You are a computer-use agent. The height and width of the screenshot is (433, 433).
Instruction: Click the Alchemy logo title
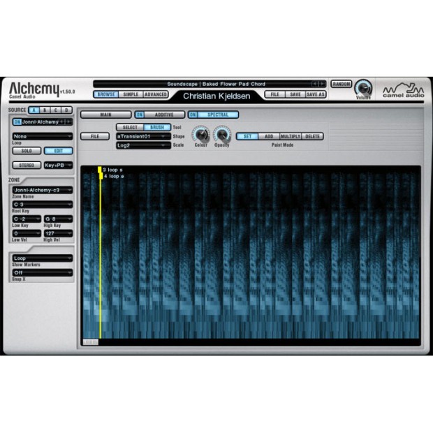click(x=34, y=89)
